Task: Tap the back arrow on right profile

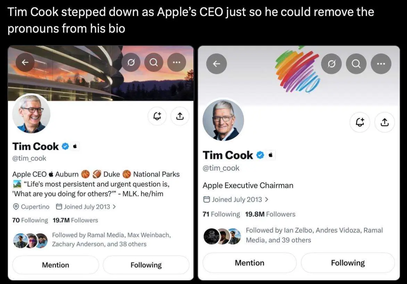Action: point(216,64)
